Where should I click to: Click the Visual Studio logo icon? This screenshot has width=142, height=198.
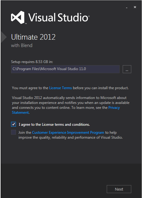click(18, 17)
